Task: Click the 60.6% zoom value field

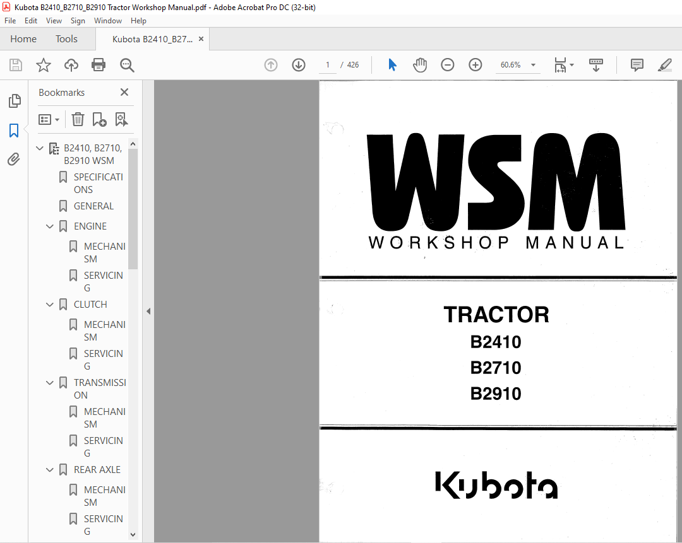Action: tap(511, 65)
